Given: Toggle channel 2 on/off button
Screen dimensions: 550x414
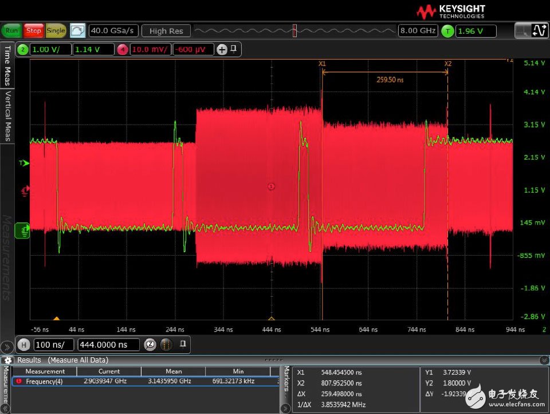Looking at the screenshot, I should 23,49.
